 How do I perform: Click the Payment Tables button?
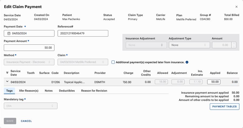224,106
